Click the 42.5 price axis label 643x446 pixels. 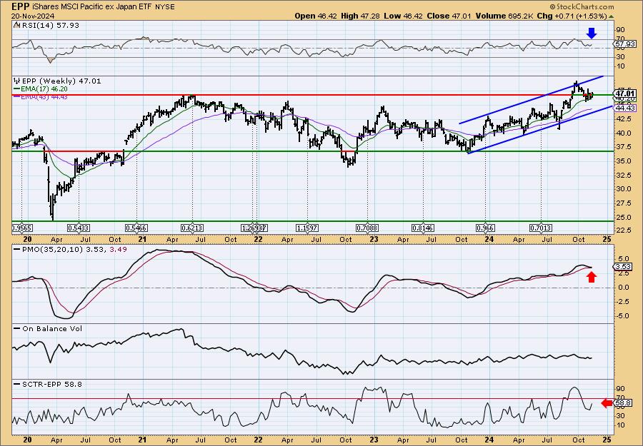624,118
